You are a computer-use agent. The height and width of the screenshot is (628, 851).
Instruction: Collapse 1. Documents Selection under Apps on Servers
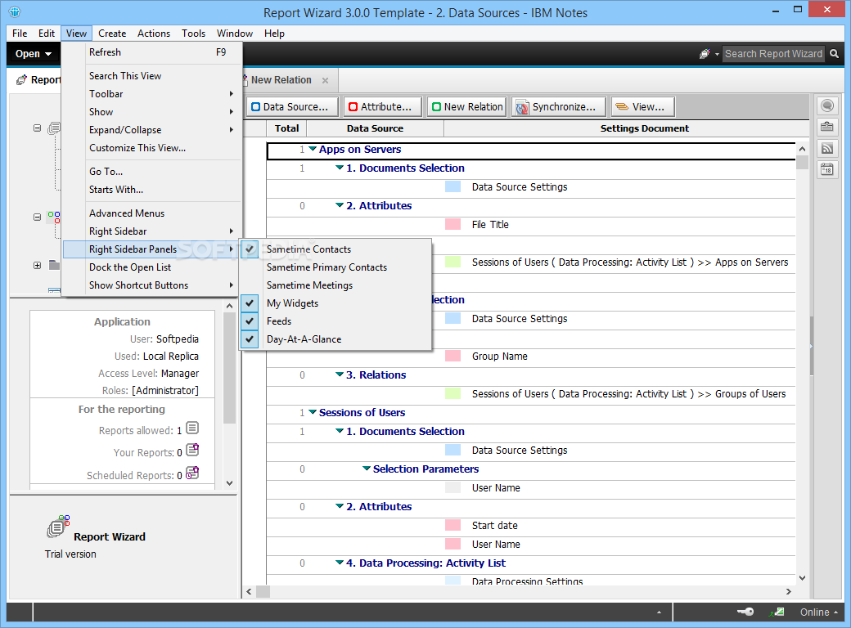340,168
